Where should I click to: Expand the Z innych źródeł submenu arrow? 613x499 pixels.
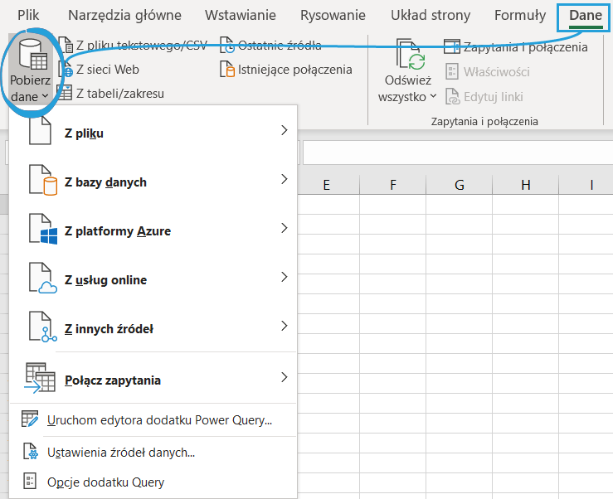point(284,326)
